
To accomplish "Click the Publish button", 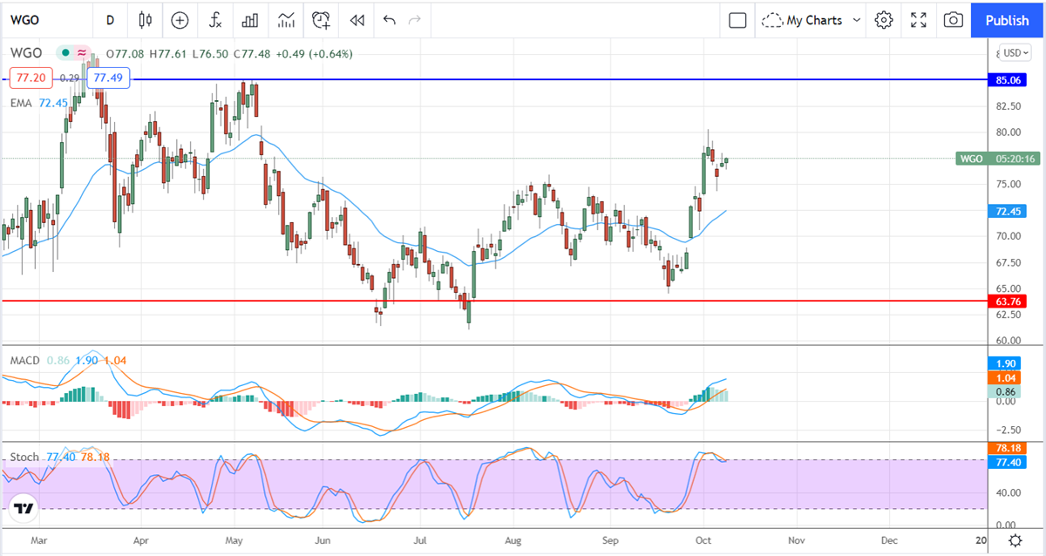I will [1007, 19].
